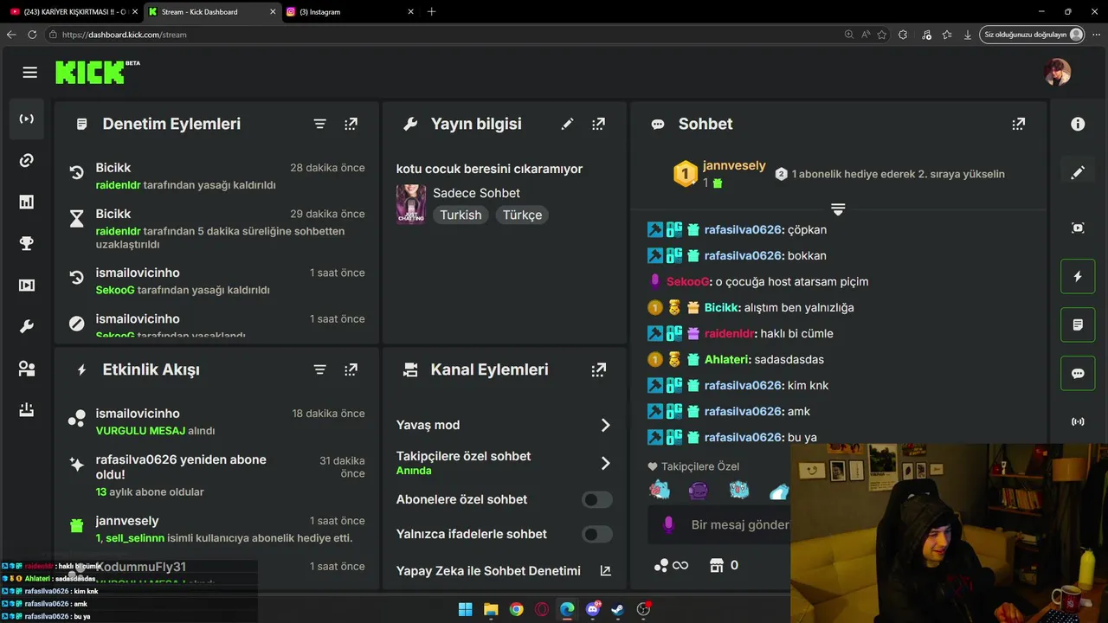
Task: Click the Türkçe language tag
Action: pos(523,215)
